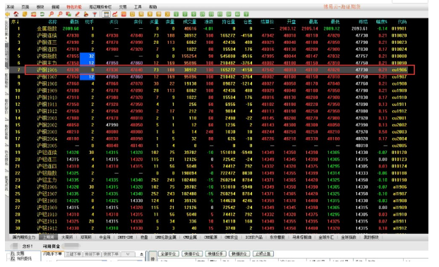Switch to the 大商所 exchange tab
Screen dimensions: 439x267
tap(67, 237)
